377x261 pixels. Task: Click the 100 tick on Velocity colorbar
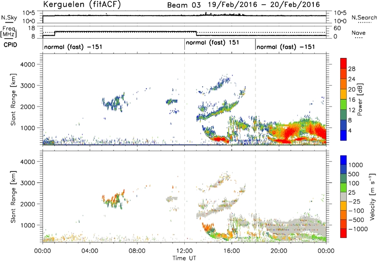click(354, 183)
